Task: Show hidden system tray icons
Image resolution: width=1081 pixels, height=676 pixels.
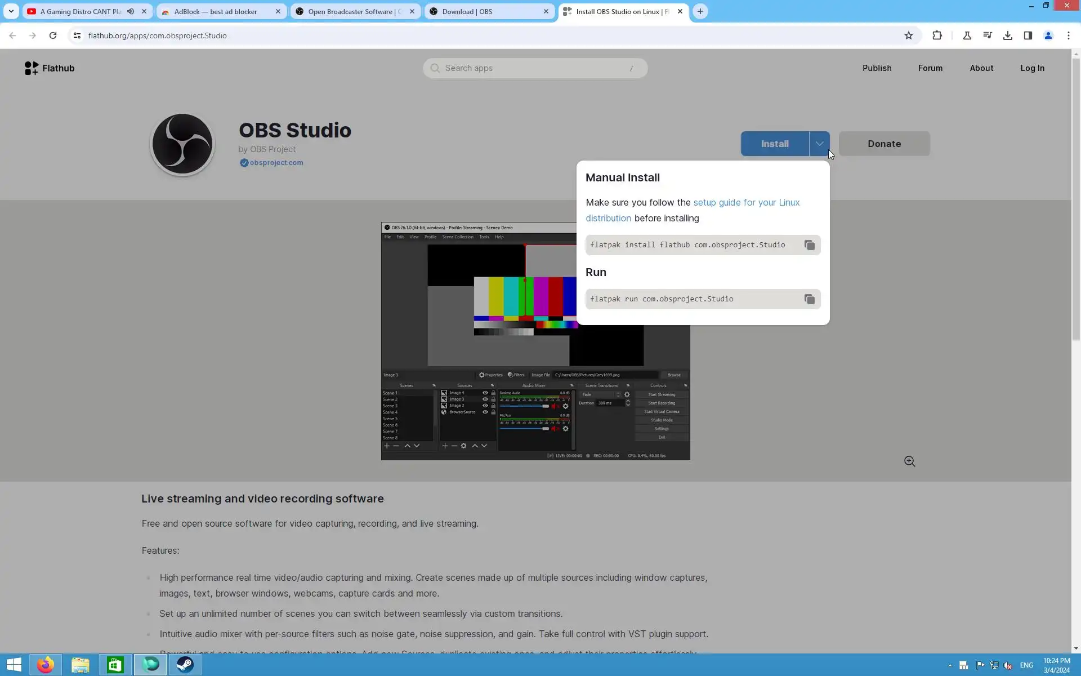Action: pyautogui.click(x=950, y=665)
